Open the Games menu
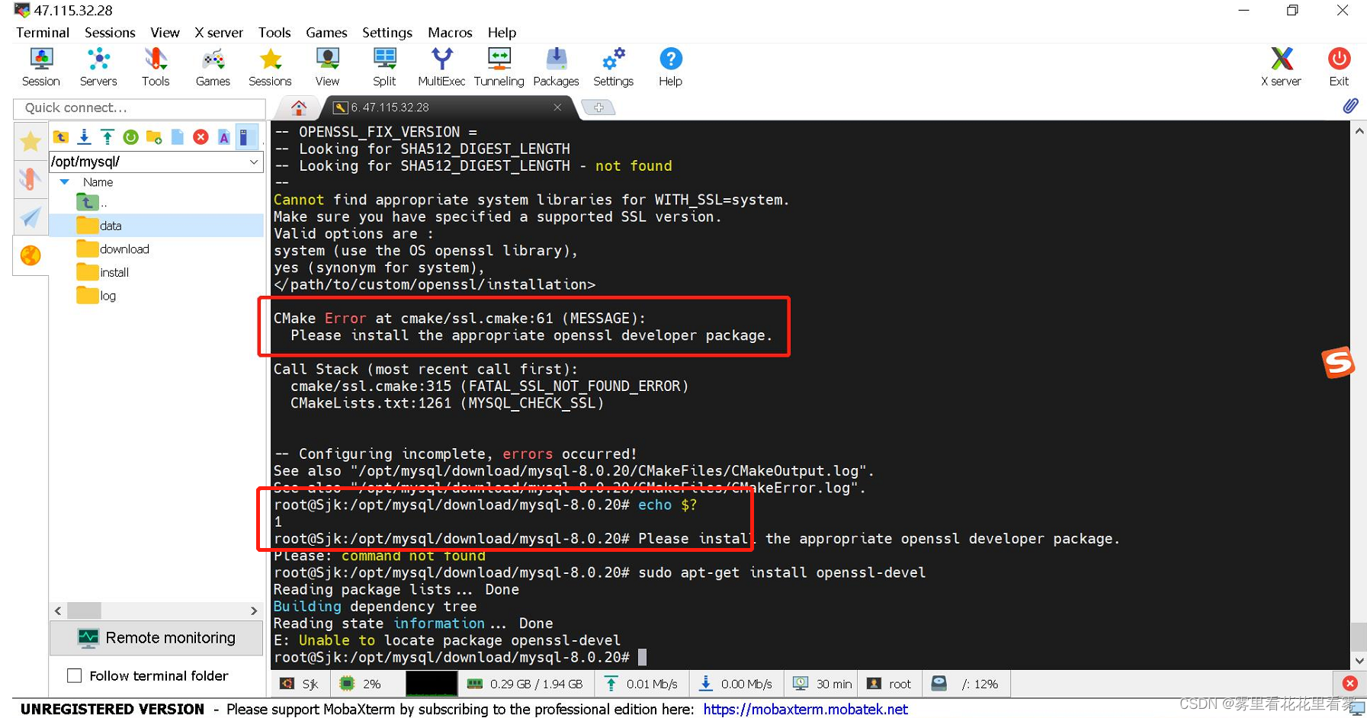1367x718 pixels. (x=326, y=33)
